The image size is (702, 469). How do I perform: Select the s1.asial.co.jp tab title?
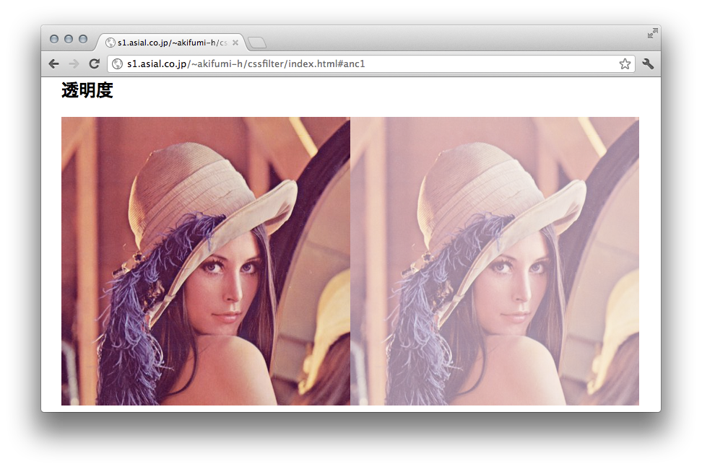172,43
